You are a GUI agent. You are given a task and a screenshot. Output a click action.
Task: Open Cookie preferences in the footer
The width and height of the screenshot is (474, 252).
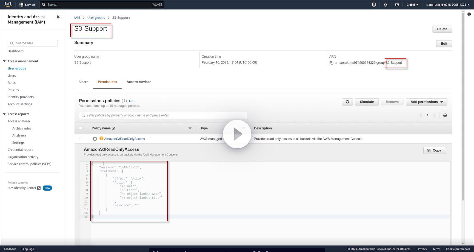(458, 249)
